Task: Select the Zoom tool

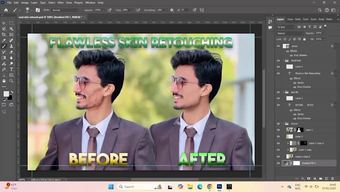Action: (11, 81)
